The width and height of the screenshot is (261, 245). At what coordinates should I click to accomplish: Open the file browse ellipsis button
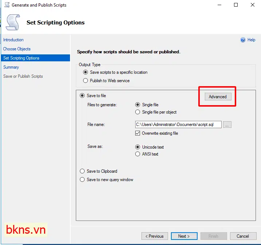(227, 125)
